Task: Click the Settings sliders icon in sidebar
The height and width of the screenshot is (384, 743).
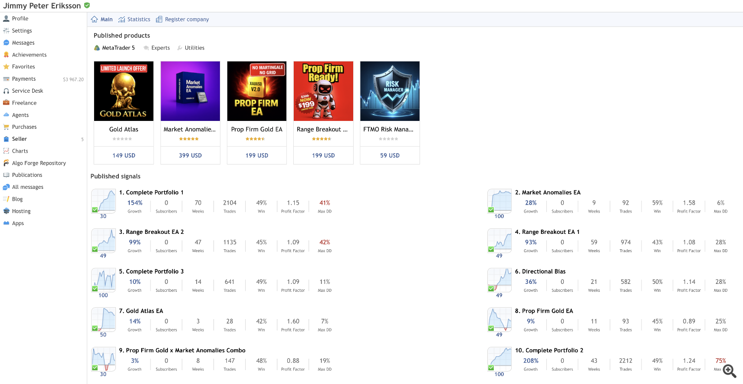Action: click(x=6, y=31)
